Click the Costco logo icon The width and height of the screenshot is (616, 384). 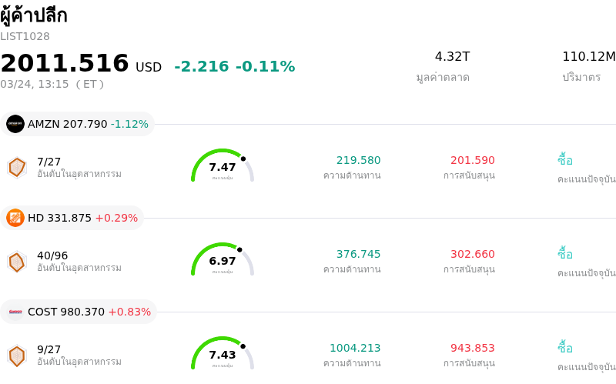click(x=15, y=312)
